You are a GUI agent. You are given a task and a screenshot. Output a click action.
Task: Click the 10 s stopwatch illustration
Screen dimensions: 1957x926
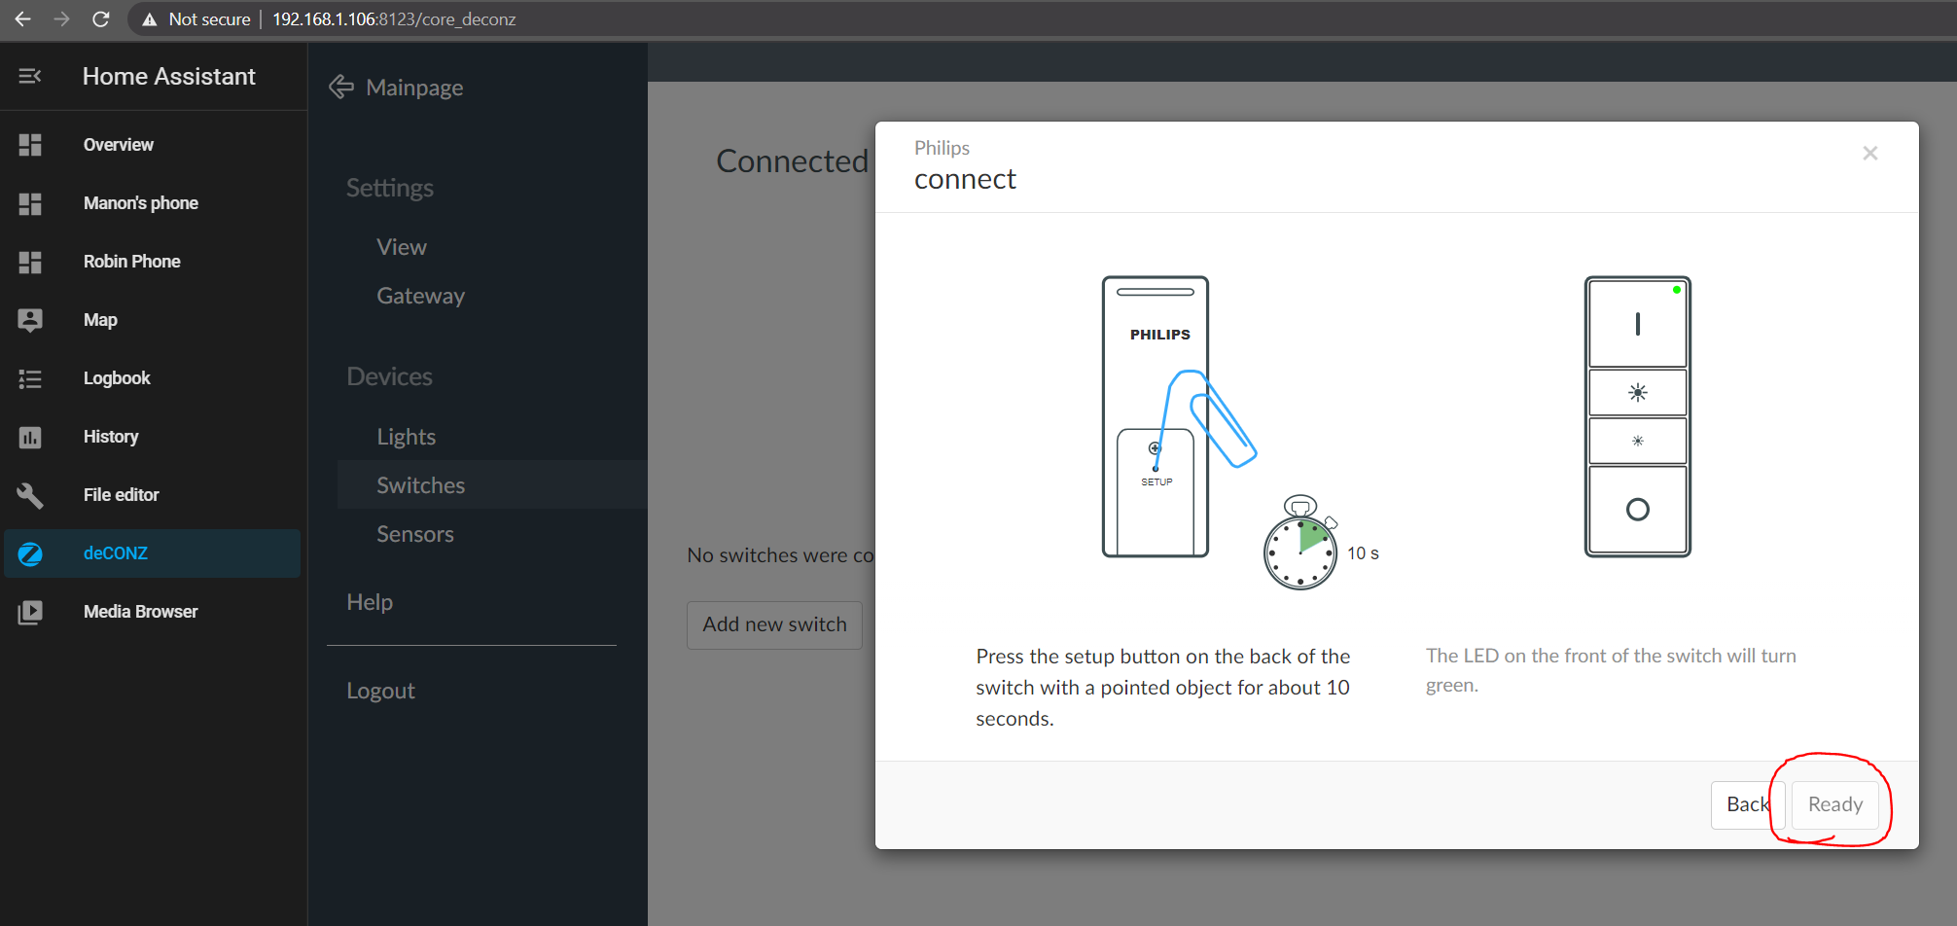coord(1300,543)
